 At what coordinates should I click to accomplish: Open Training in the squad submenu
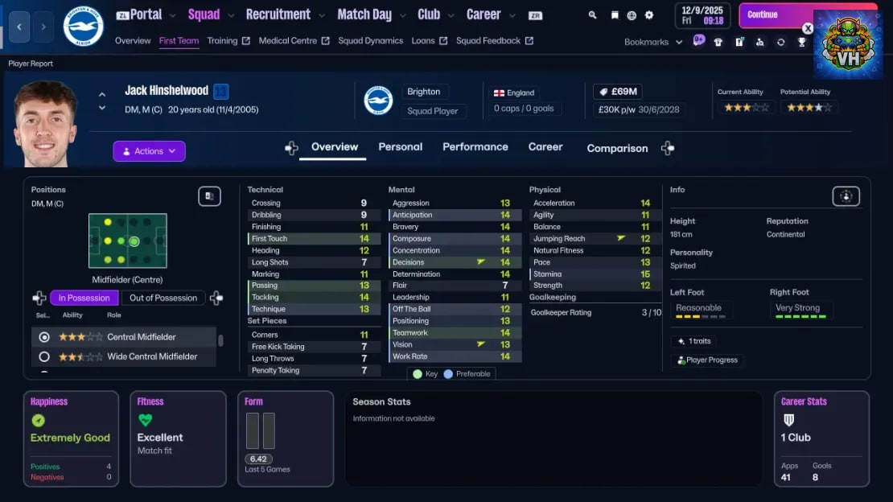pos(228,41)
